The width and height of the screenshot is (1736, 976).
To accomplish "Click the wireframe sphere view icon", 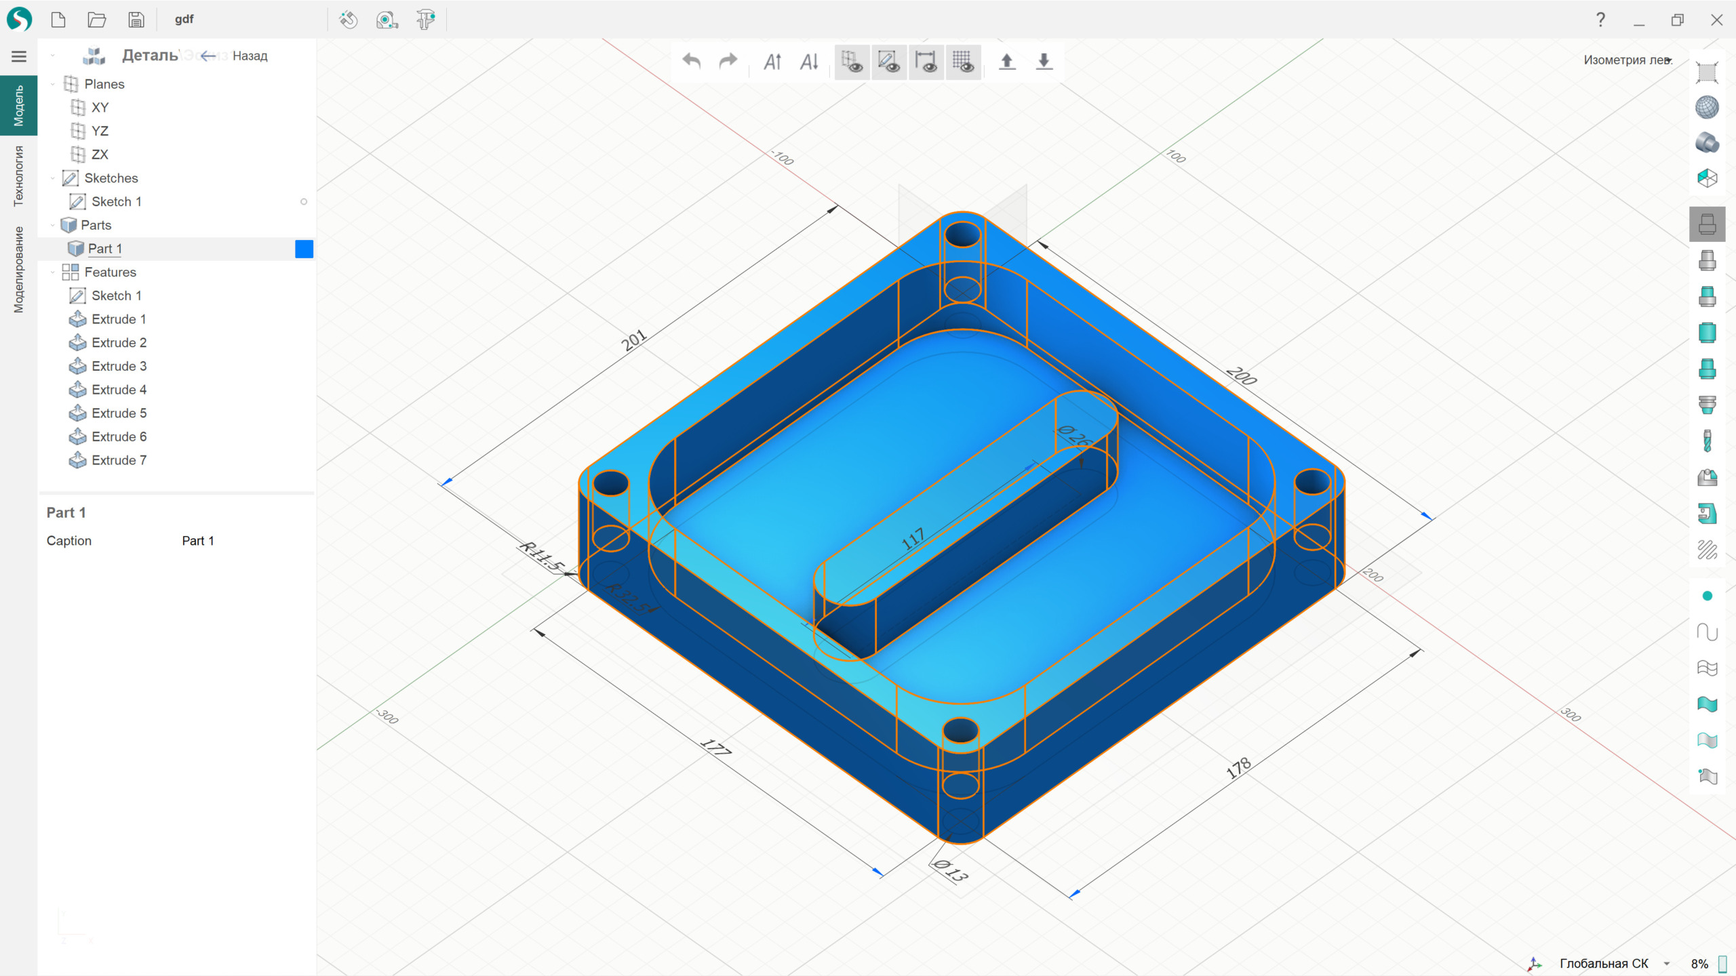I will pos(1706,107).
